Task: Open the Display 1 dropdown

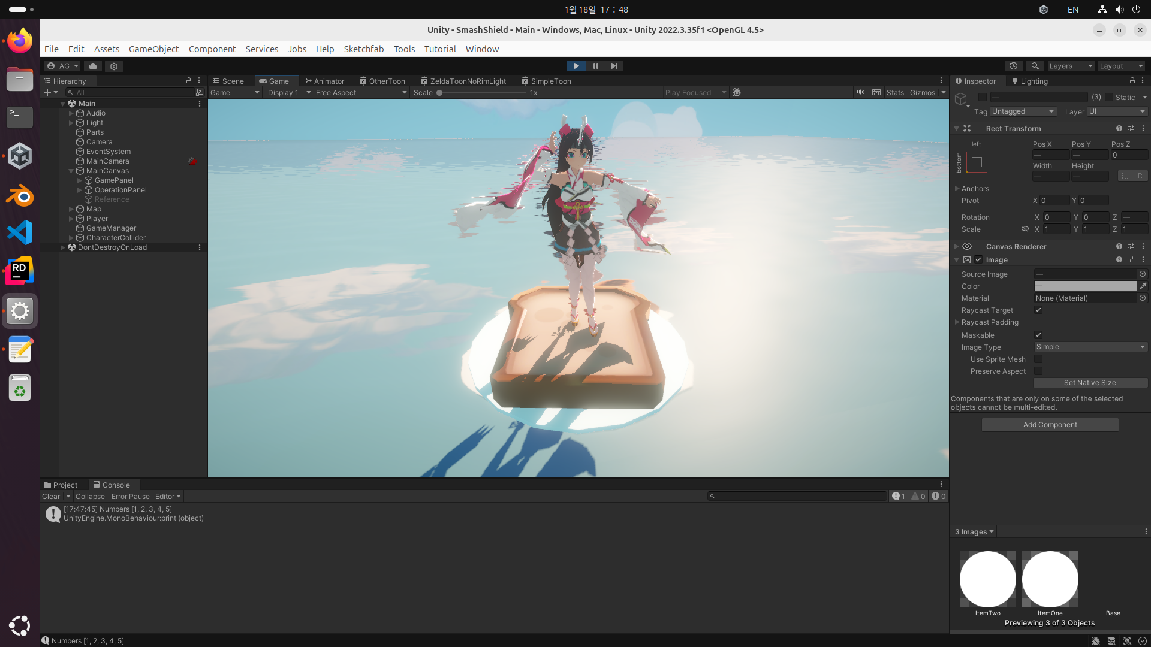Action: 290,92
